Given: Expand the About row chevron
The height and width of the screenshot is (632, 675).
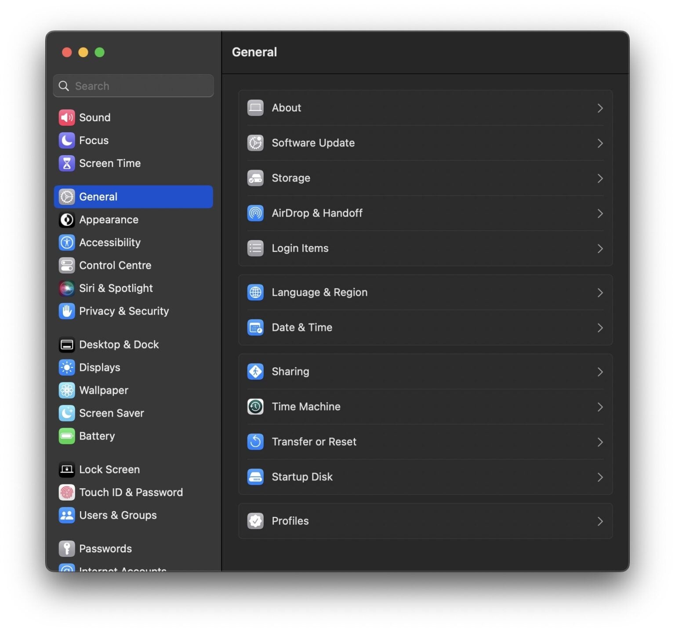Looking at the screenshot, I should click(600, 108).
